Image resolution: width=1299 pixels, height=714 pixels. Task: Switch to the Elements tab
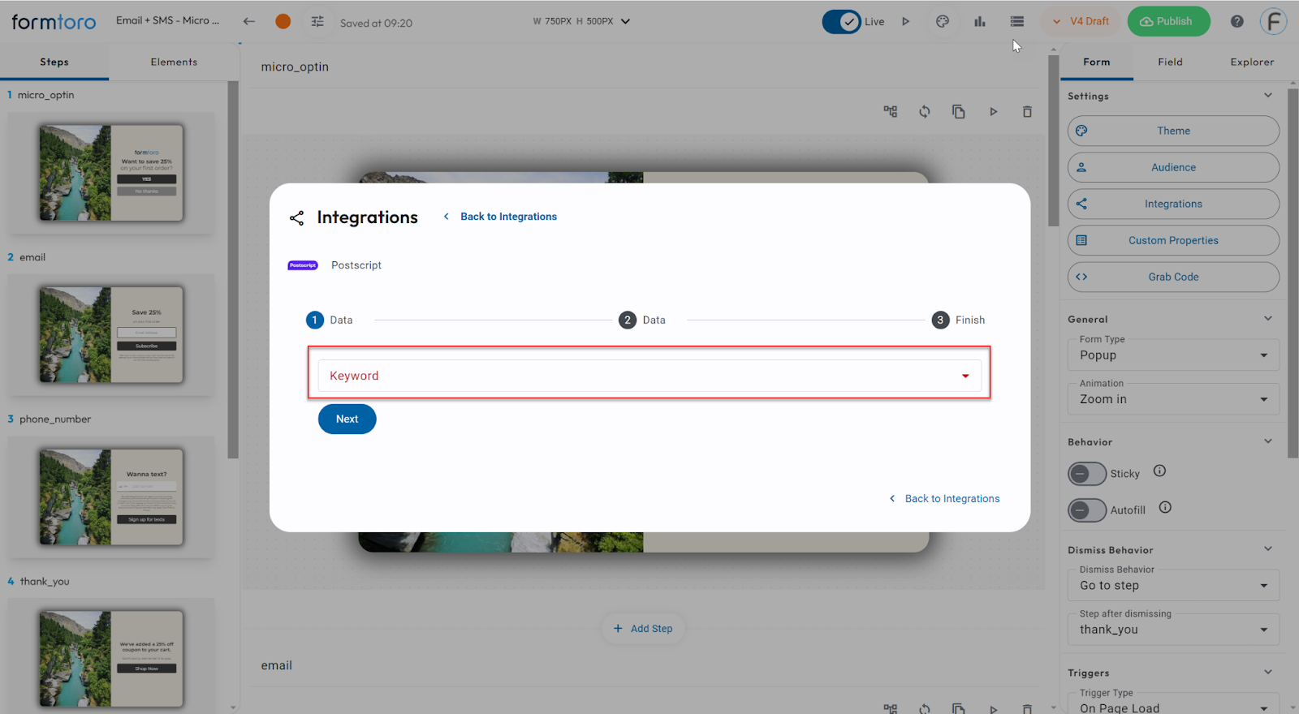(x=174, y=62)
